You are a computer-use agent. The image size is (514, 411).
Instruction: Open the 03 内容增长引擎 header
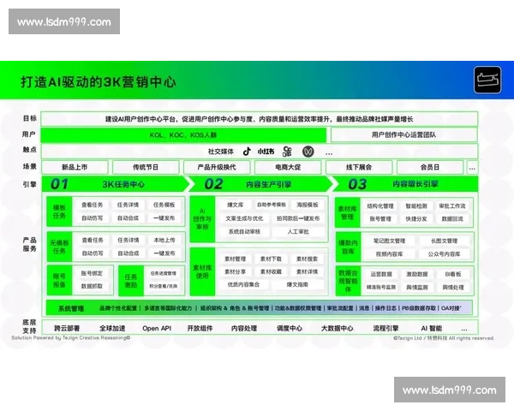[405, 184]
